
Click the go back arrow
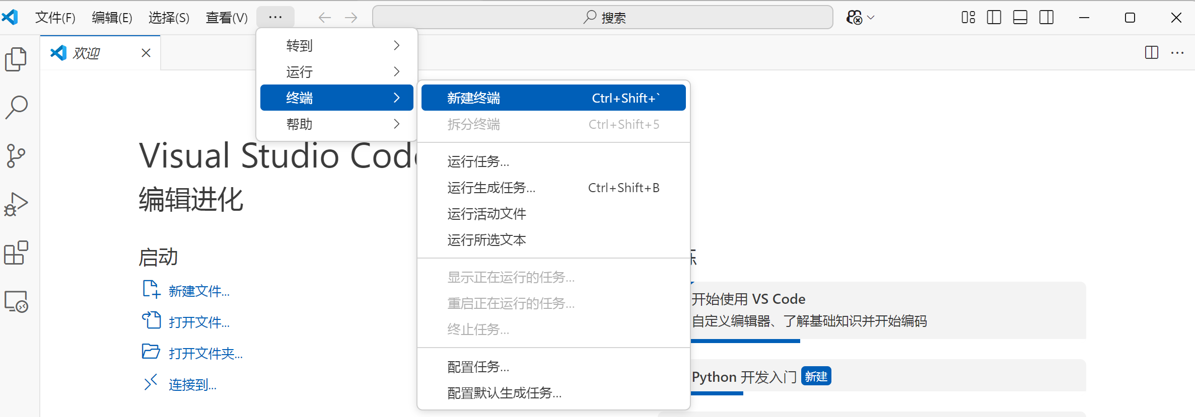(x=325, y=18)
